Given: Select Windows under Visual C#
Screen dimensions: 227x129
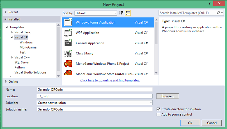Looking at the screenshot, I should 26,42.
